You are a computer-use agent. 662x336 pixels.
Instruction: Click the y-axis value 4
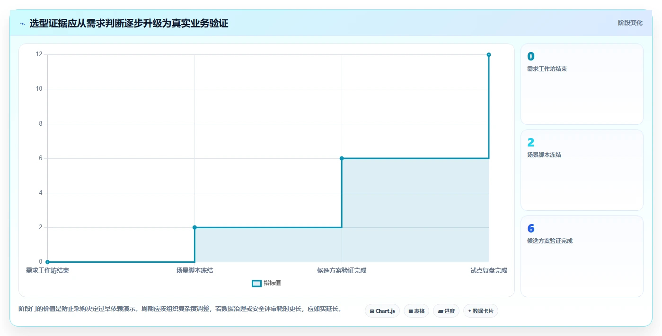pyautogui.click(x=40, y=193)
